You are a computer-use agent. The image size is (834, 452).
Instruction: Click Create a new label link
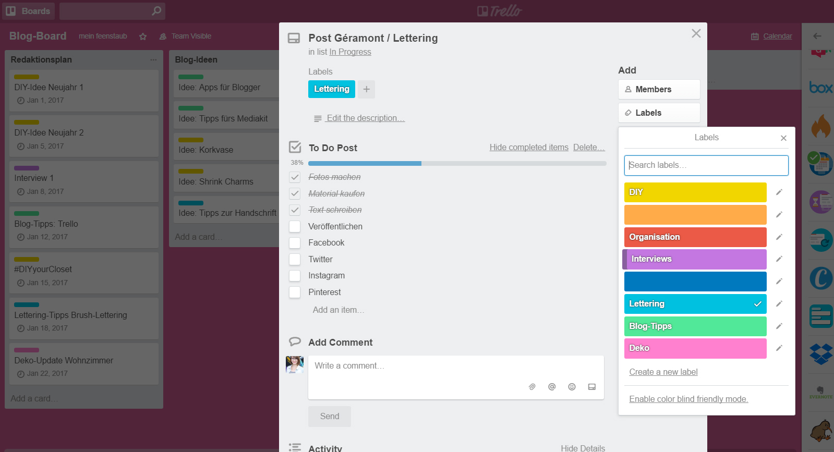663,372
